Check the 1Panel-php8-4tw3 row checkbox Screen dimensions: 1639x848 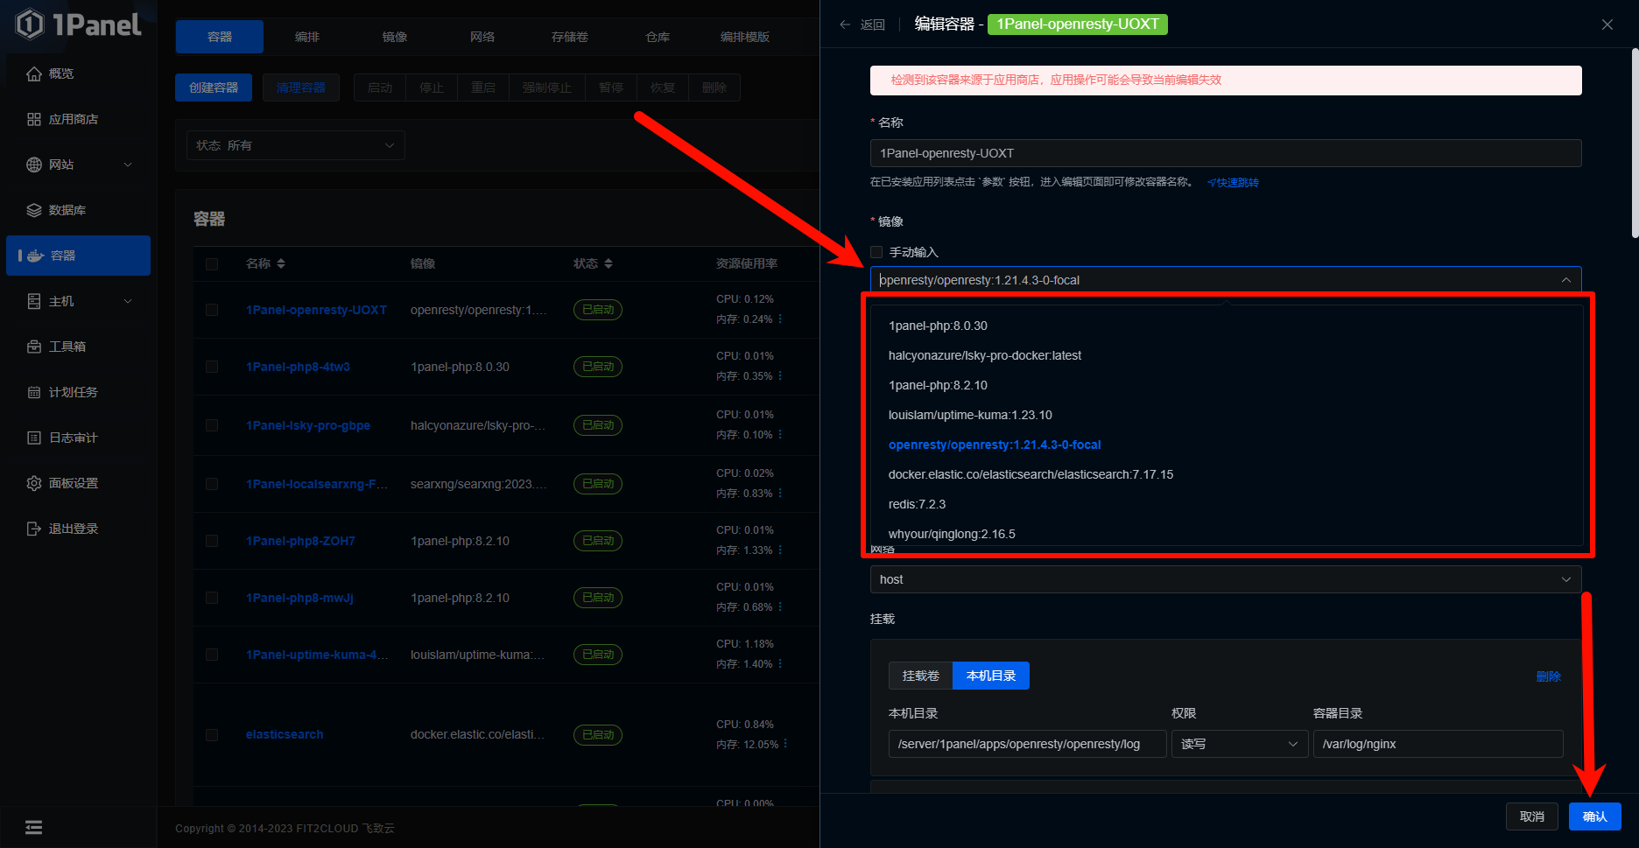pos(212,367)
